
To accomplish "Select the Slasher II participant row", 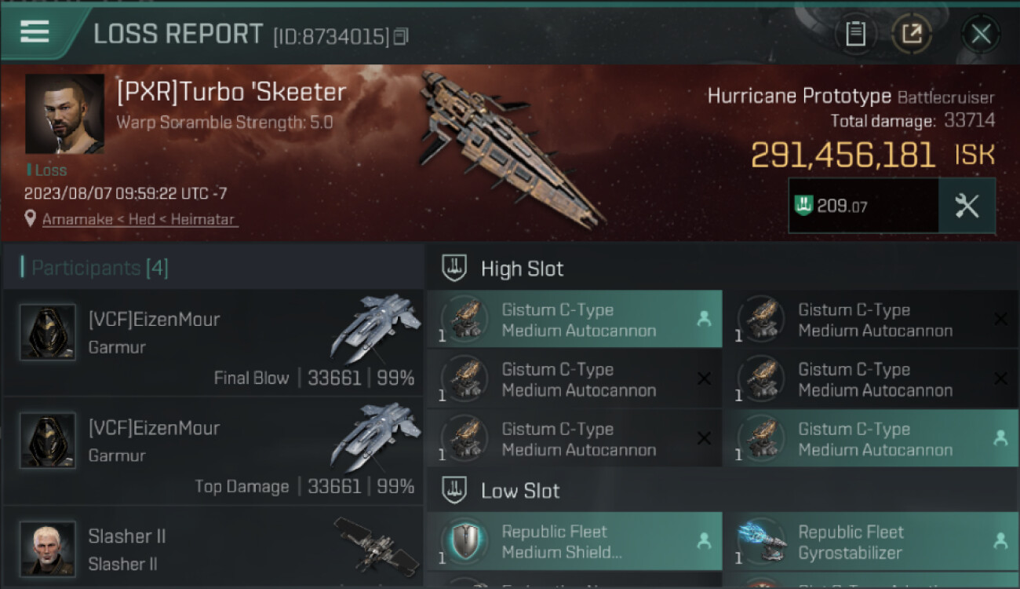I will point(213,549).
